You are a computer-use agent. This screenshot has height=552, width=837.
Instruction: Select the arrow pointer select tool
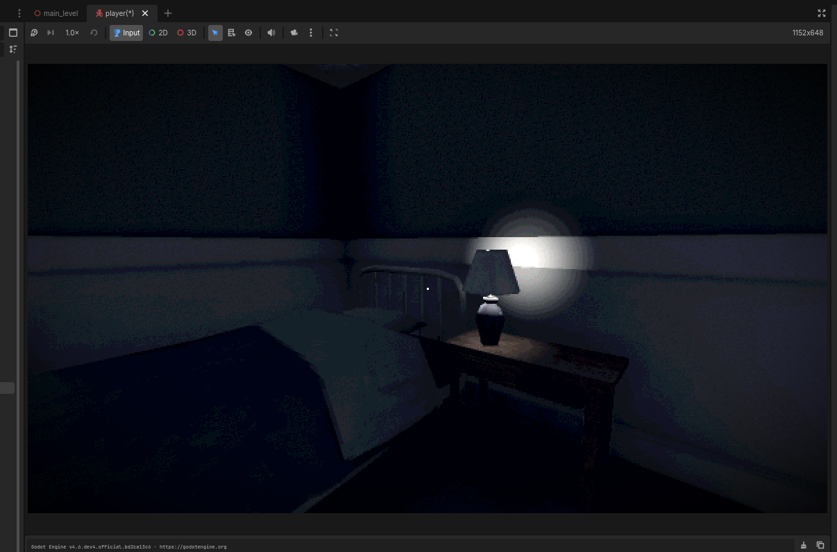pos(215,33)
